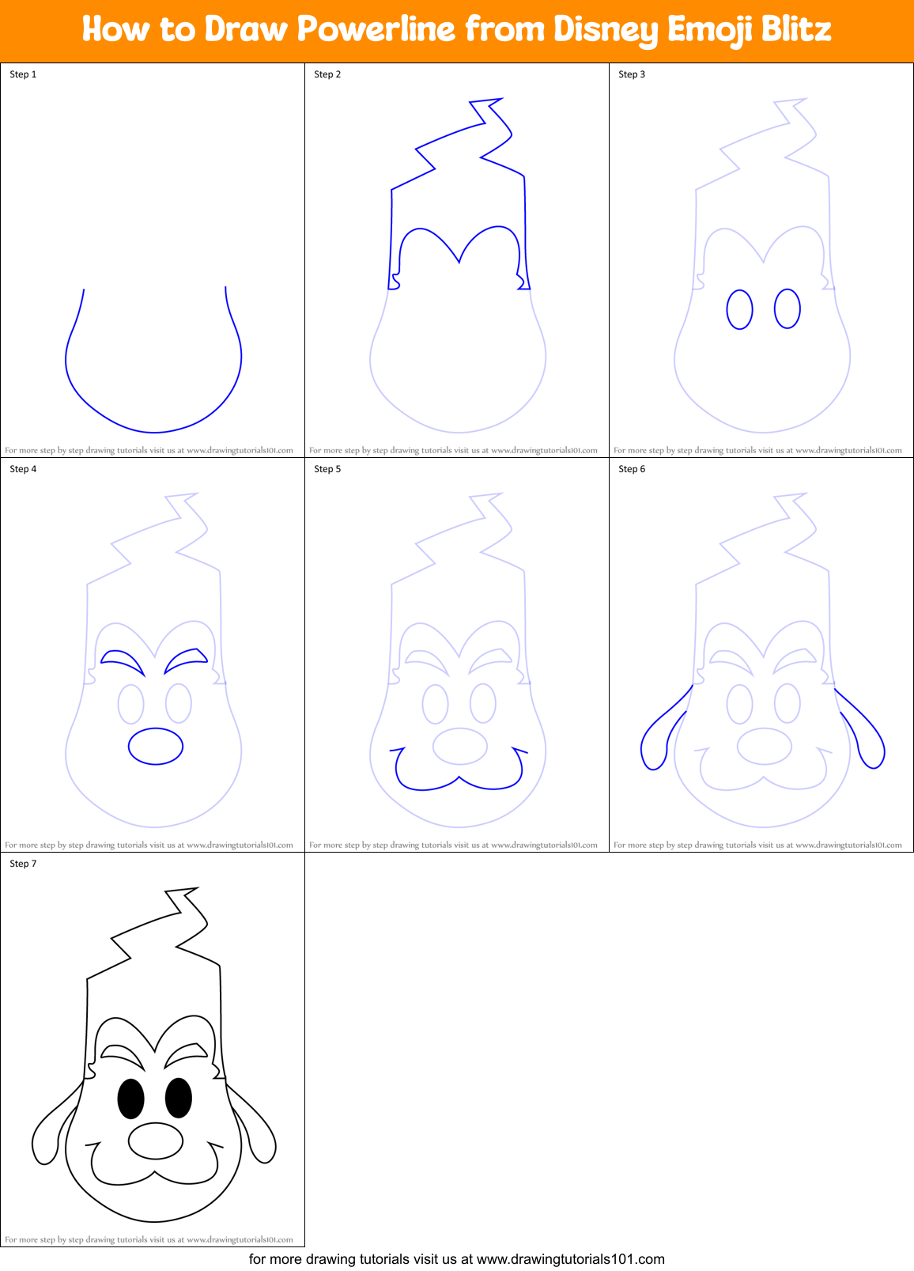The image size is (914, 1271).
Task: Click the footer drawingtutorials101.com text
Action: click(x=457, y=1259)
